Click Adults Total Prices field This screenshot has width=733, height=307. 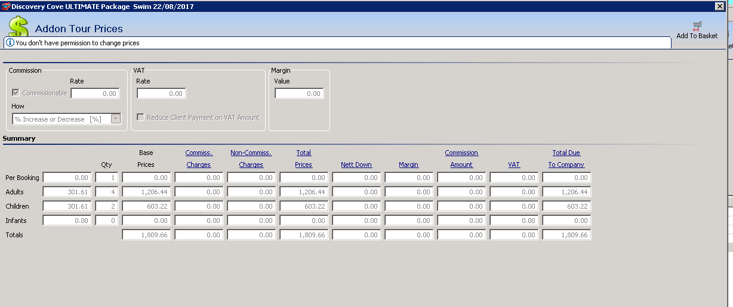(x=304, y=192)
